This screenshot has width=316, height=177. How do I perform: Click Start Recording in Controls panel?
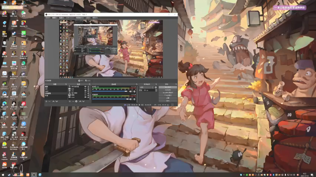pos(168,90)
